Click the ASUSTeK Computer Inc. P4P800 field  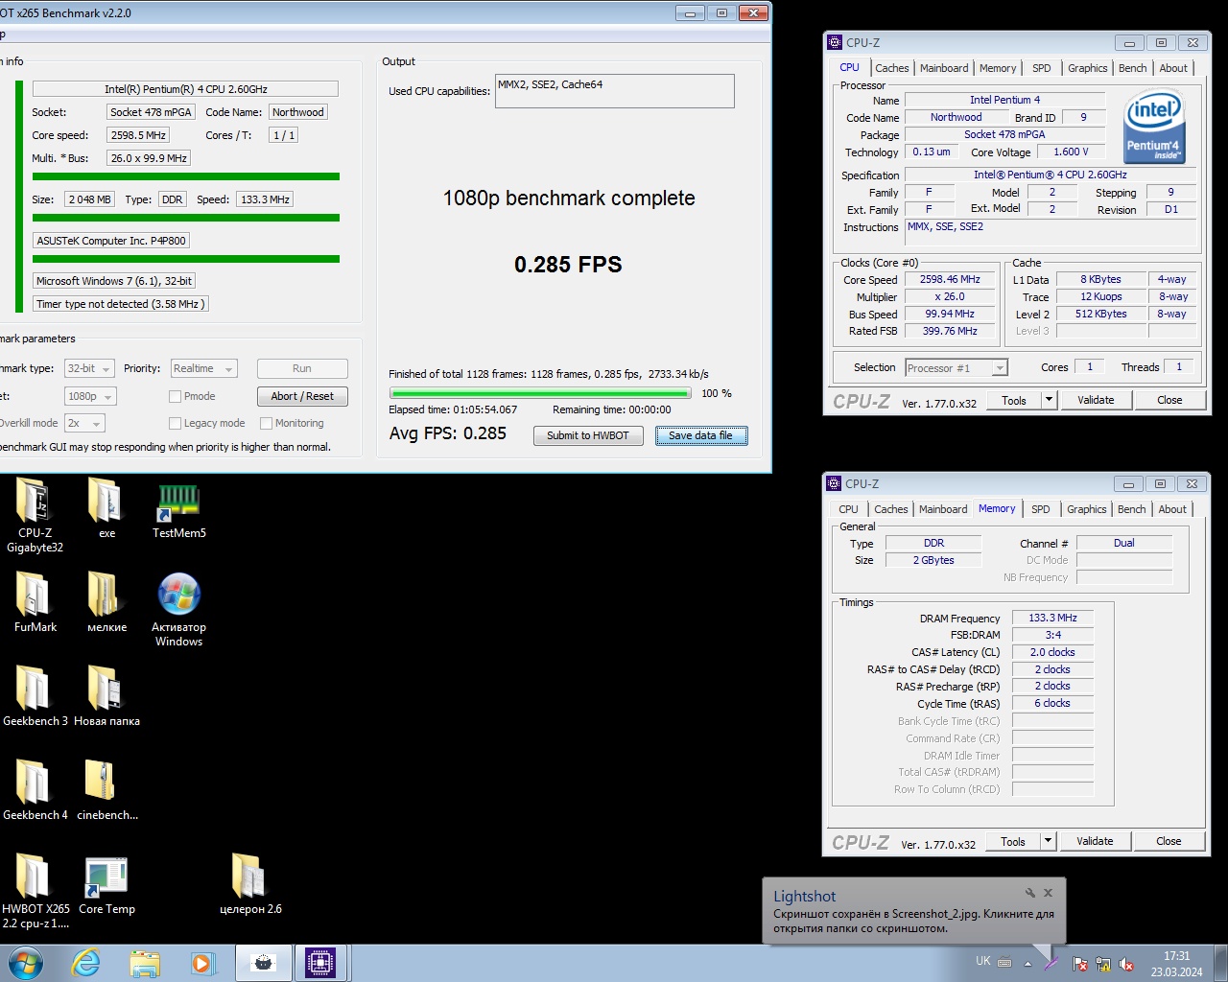coord(111,241)
